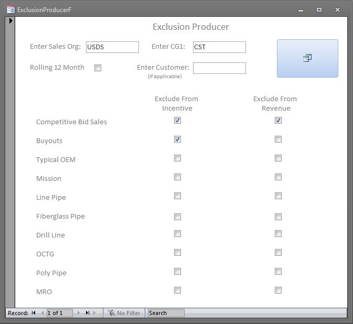Uncheck Competitive Bid Sales Exclude From Incentive
This screenshot has height=324, width=353.
pos(177,121)
